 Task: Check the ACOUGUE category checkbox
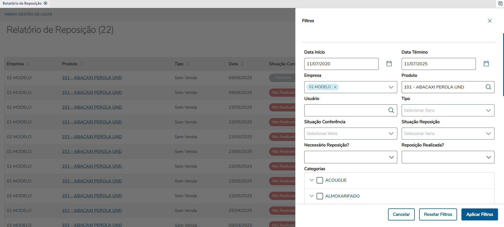tap(320, 180)
